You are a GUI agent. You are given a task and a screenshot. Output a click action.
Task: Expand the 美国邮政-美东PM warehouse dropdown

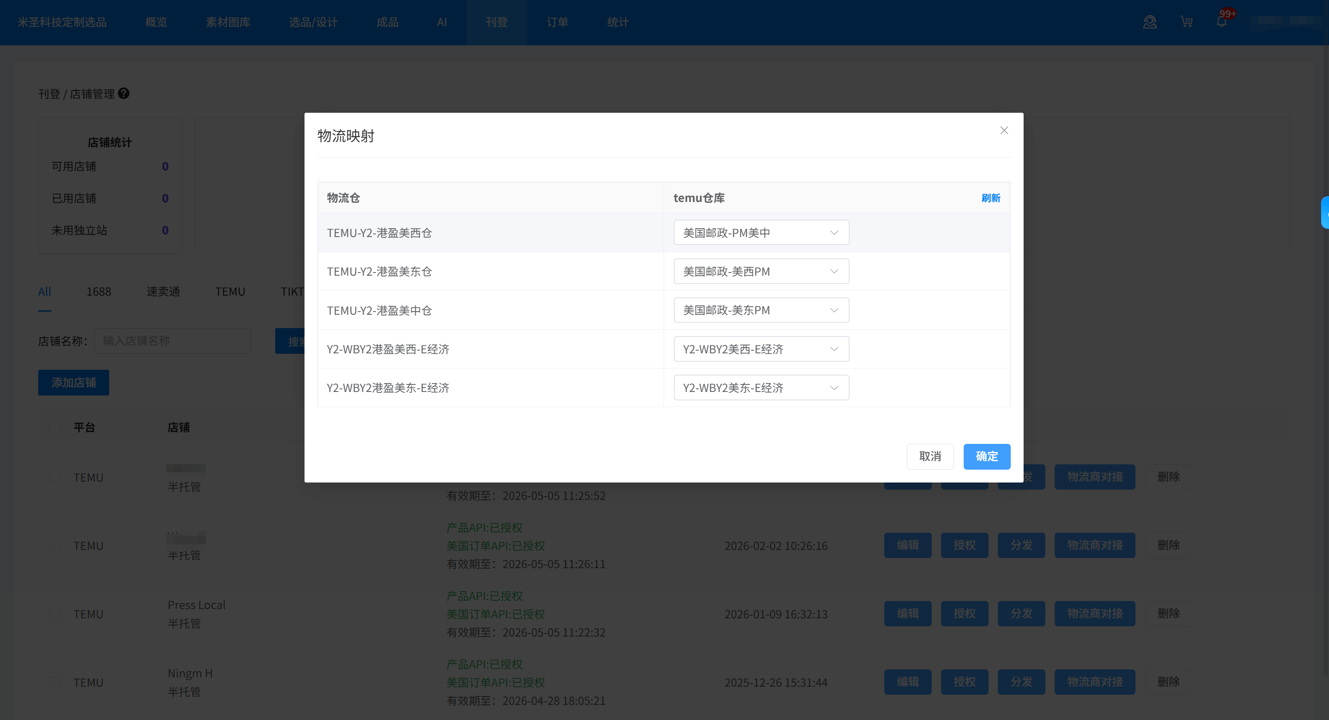click(x=761, y=310)
